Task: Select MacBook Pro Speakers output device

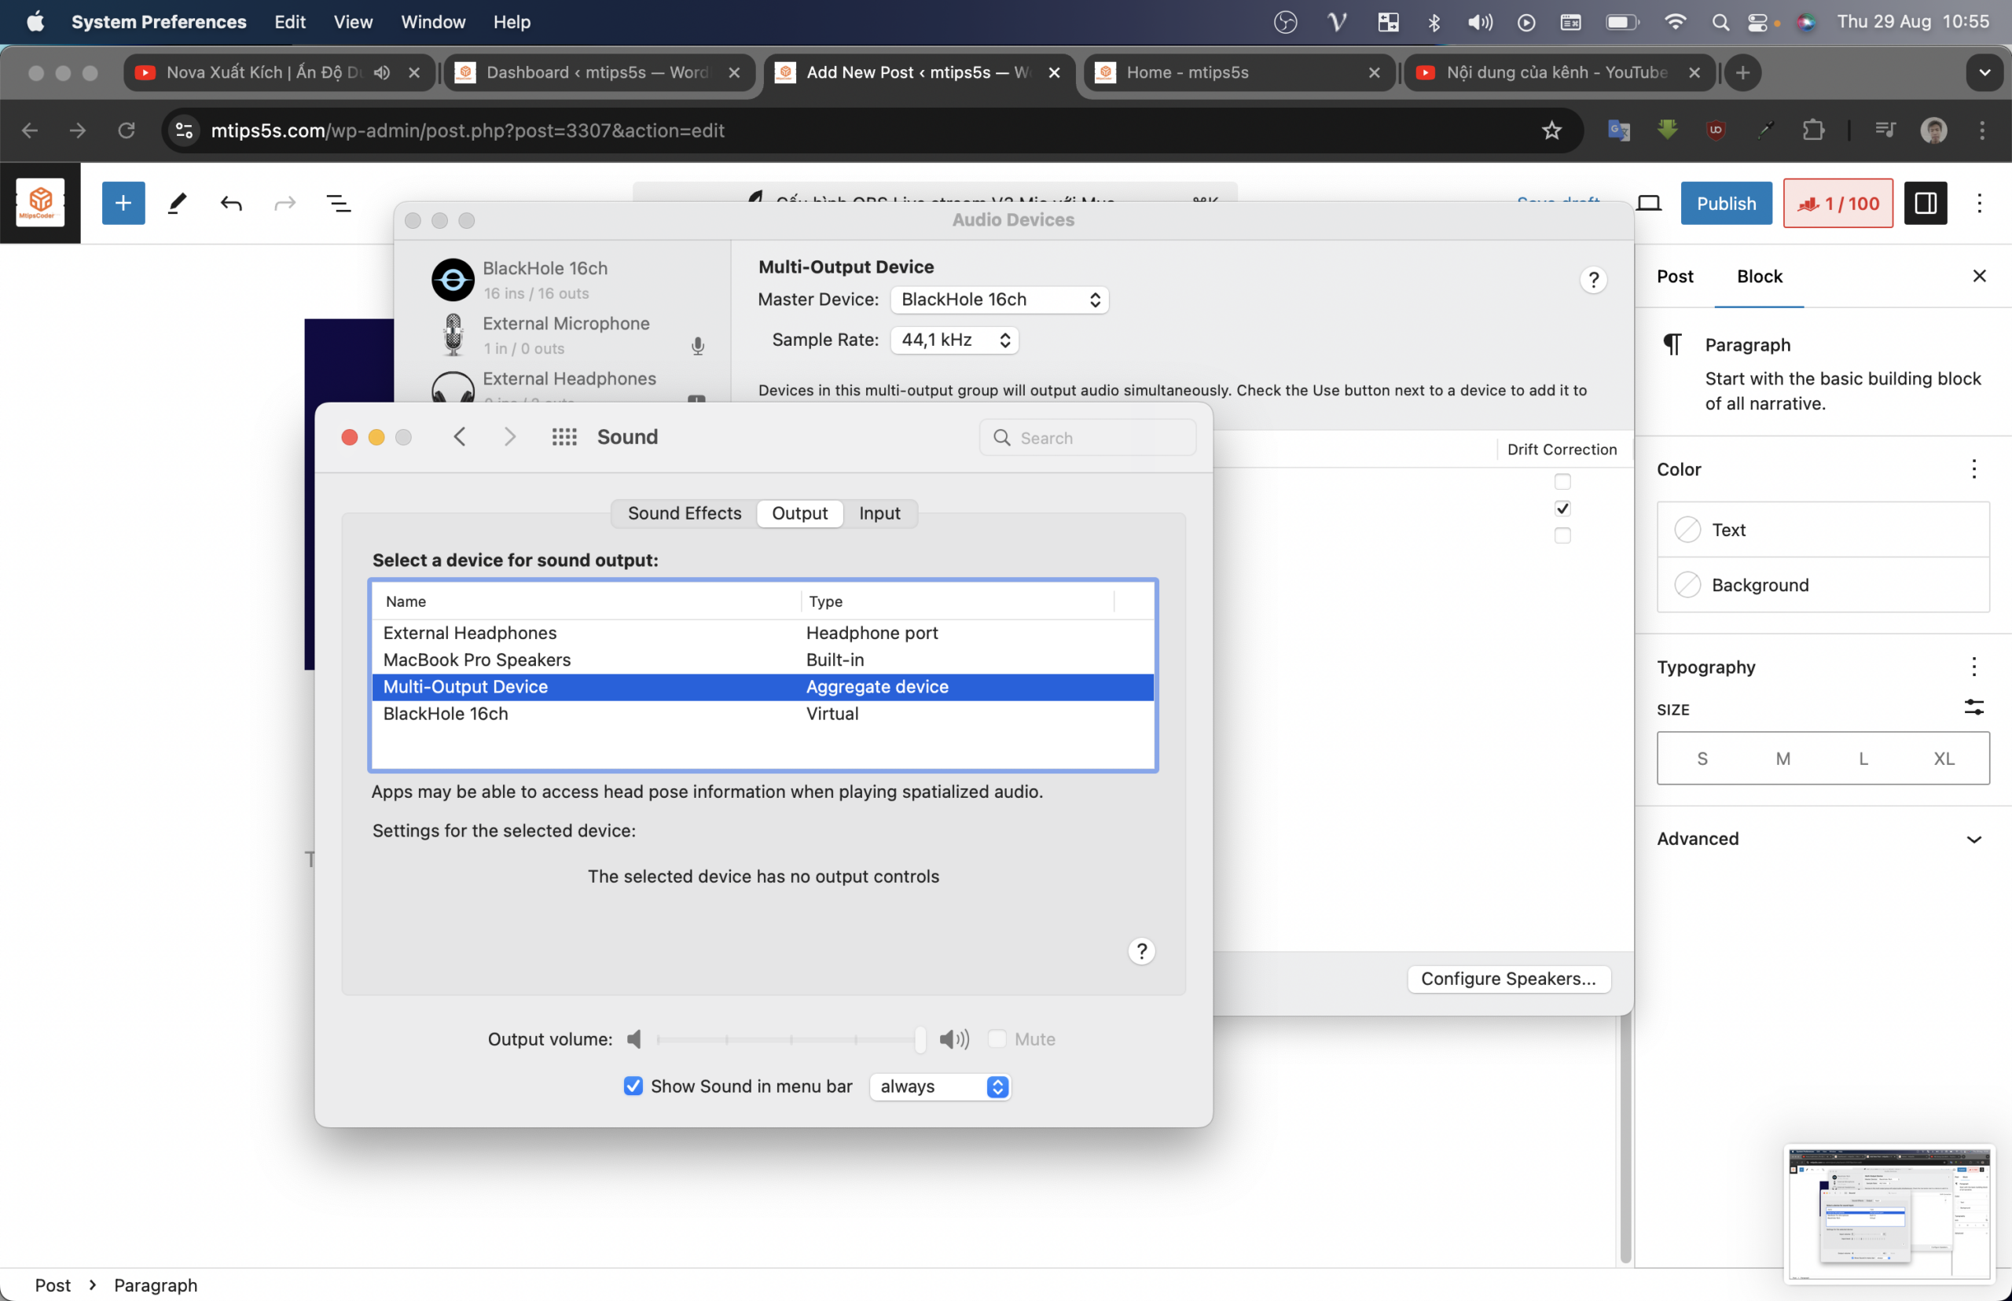Action: 762,660
